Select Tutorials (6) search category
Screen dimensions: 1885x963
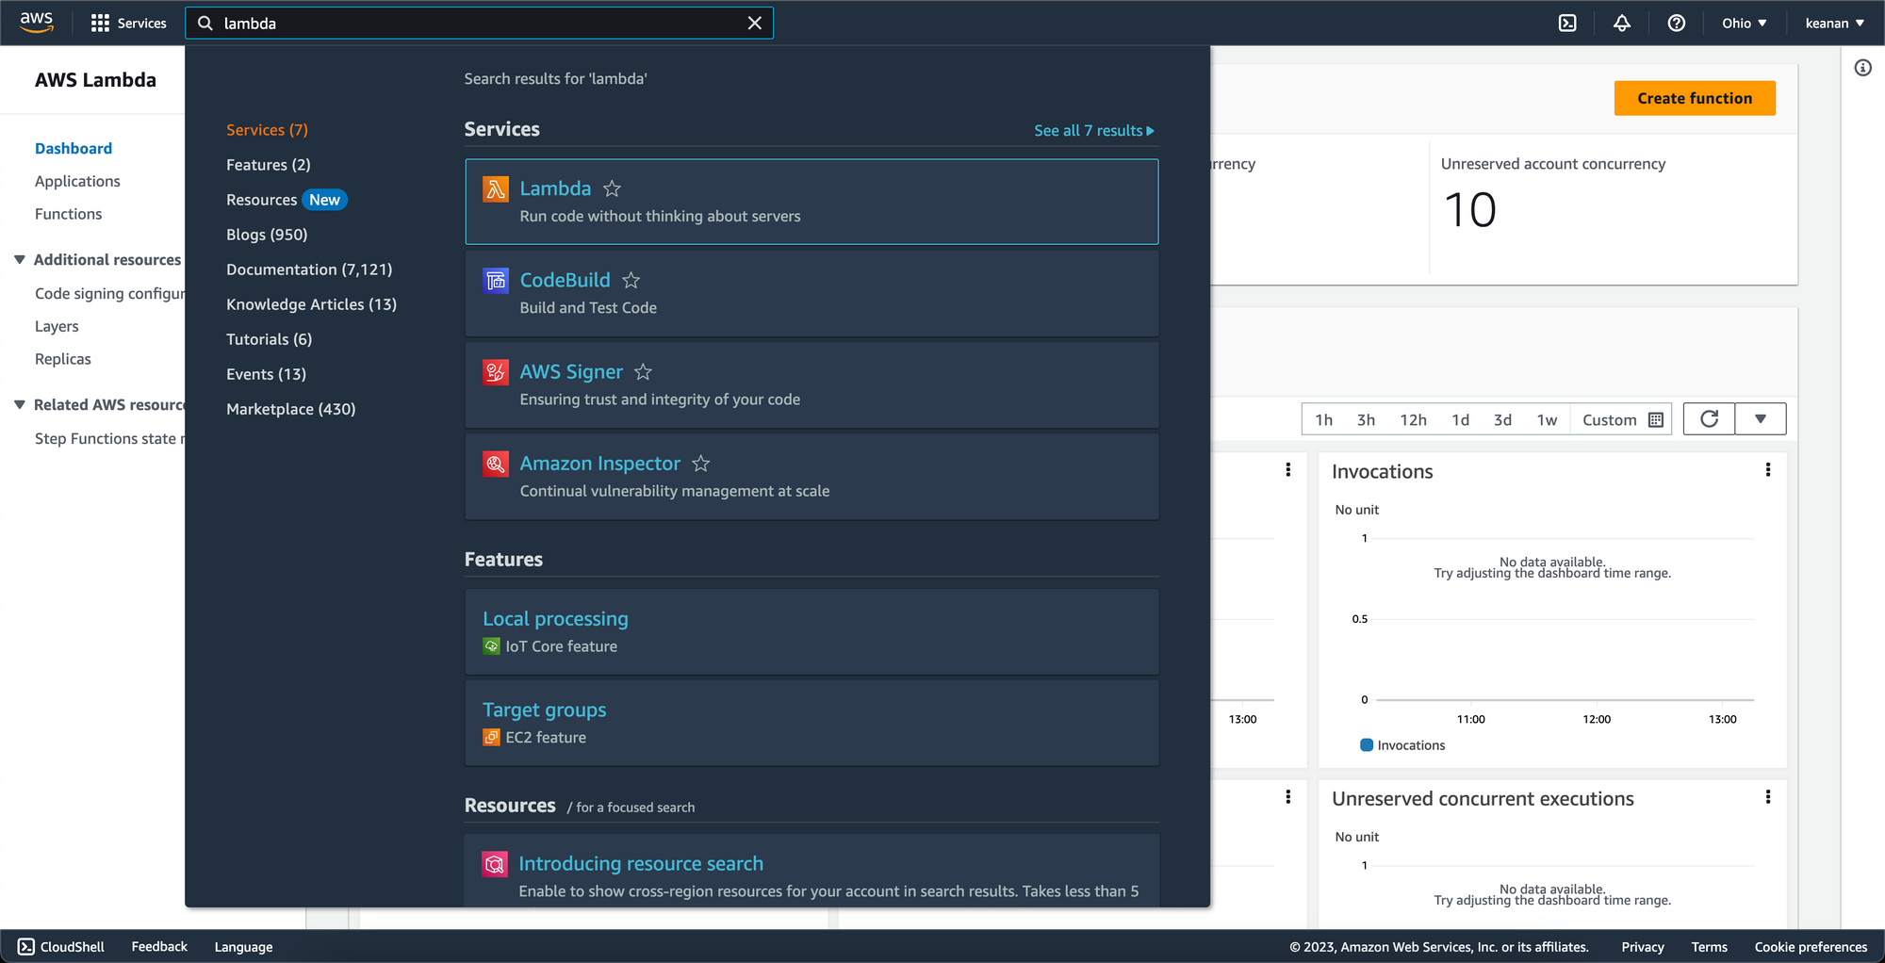click(269, 339)
